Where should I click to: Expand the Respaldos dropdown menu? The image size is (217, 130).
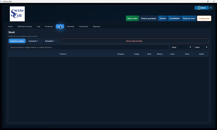51,41
